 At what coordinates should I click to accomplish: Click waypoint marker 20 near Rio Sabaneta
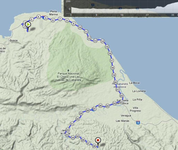pos(116,82)
